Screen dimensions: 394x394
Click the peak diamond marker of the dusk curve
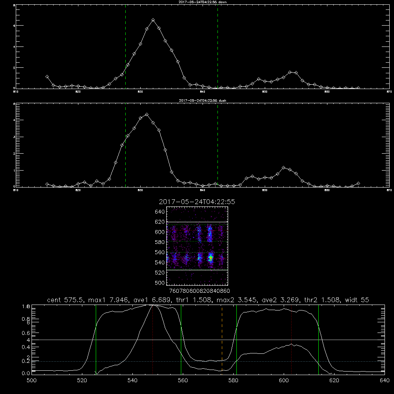(x=147, y=115)
